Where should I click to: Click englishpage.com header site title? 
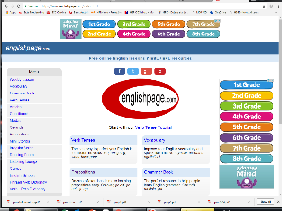[28, 48]
